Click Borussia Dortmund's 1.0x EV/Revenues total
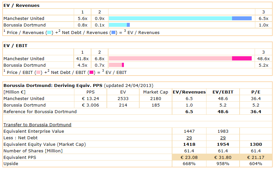The image size is (274, 169). pyautogui.click(x=264, y=25)
